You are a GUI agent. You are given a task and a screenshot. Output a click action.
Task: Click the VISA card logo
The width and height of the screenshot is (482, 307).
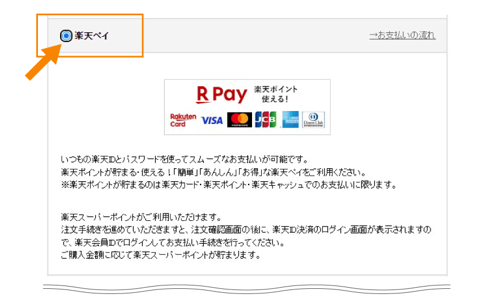(212, 120)
